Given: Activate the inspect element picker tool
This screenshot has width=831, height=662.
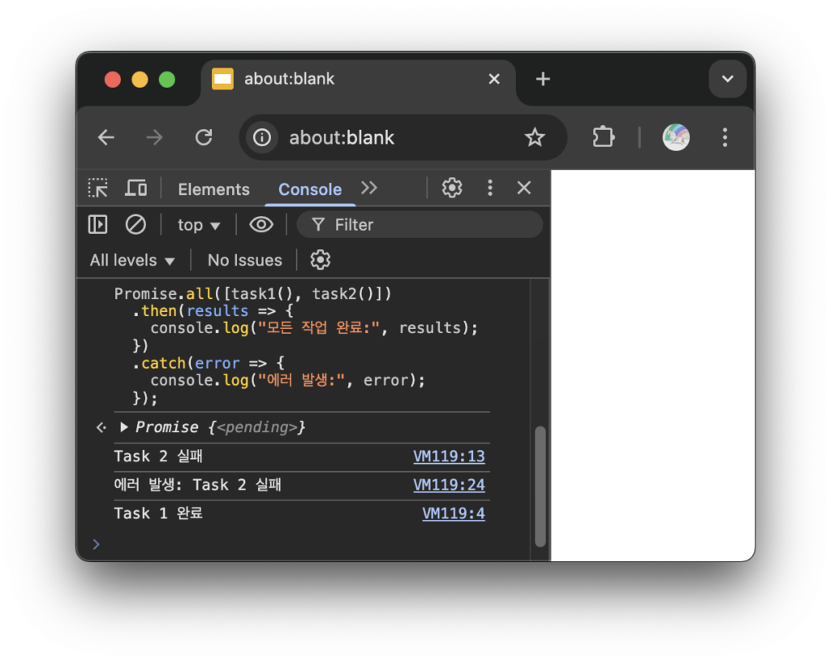Looking at the screenshot, I should click(98, 188).
